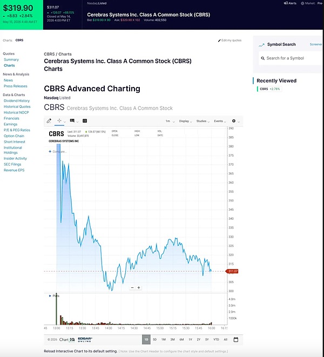Click Reload Interactive Chart default setting

click(80, 351)
